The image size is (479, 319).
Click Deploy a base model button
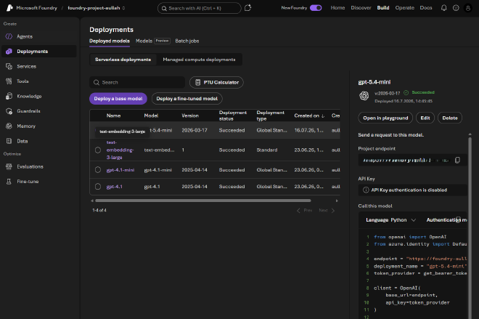point(118,99)
